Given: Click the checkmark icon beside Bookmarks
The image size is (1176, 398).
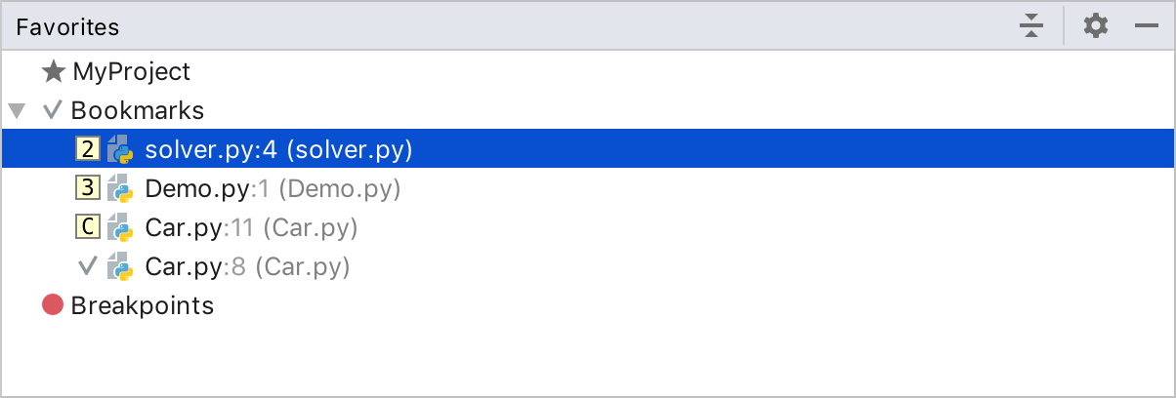Looking at the screenshot, I should coord(53,110).
